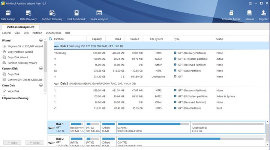This screenshot has height=150, width=270.
Task: Click the C:(NTFS) block in Disk 2 map
Action: [x=191, y=142]
